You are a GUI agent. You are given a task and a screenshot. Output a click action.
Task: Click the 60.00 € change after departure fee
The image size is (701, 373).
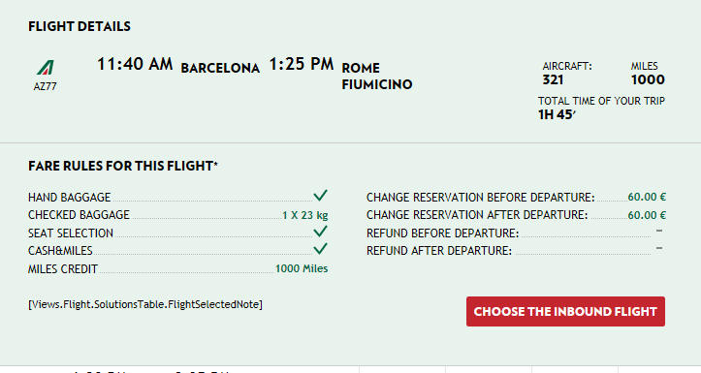click(647, 215)
